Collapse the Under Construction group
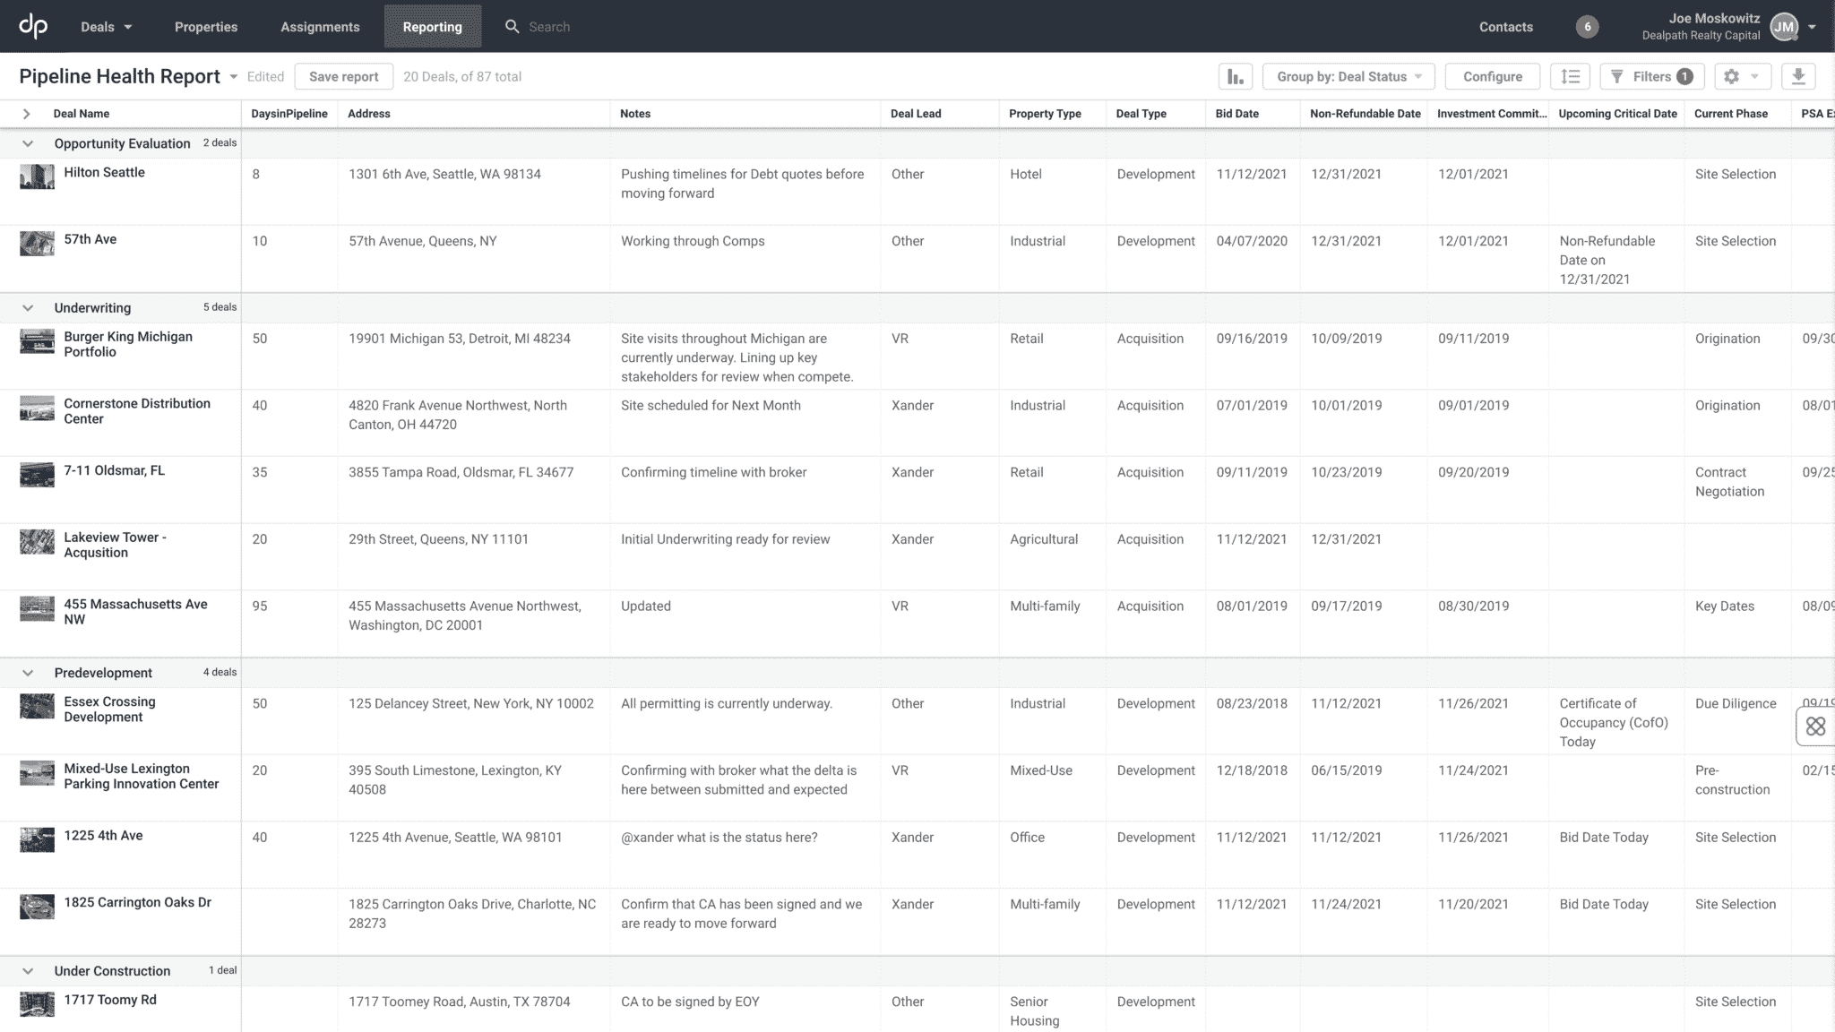 click(28, 970)
